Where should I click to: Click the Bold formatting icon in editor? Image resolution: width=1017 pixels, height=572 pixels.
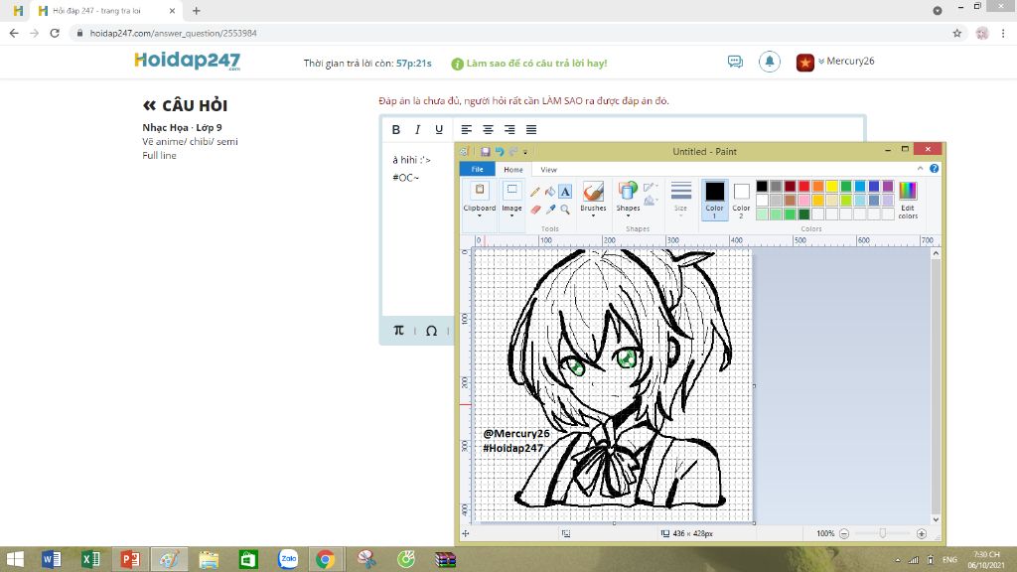pos(395,130)
